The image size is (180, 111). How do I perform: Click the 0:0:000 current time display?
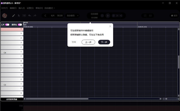[94, 14]
